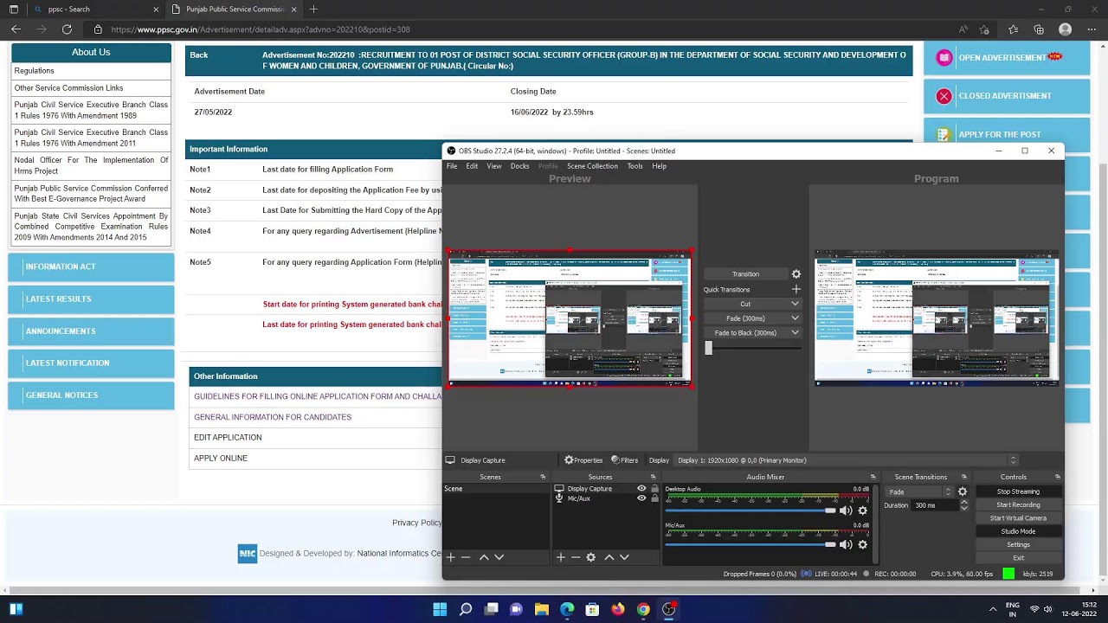This screenshot has height=623, width=1108.
Task: Add a quick transition with the plus icon
Action: point(796,289)
